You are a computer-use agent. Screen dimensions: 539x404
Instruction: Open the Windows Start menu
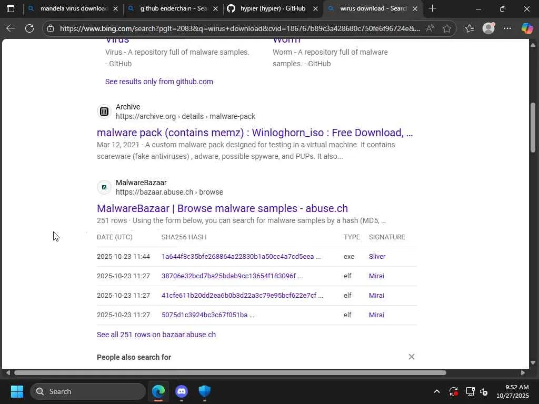tap(17, 391)
